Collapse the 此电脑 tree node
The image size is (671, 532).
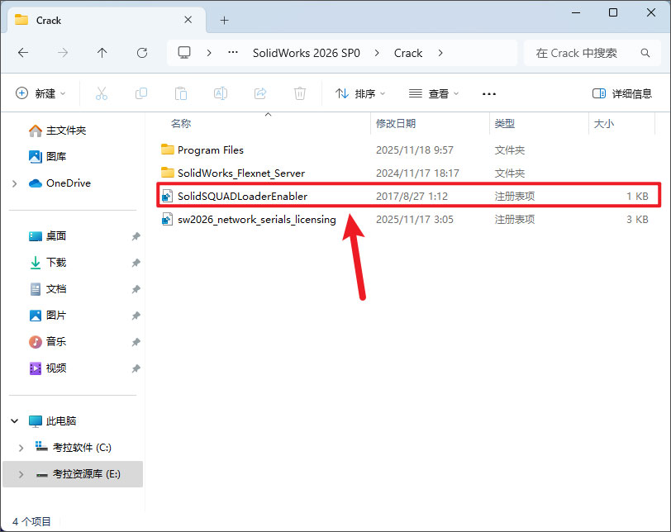pos(15,421)
